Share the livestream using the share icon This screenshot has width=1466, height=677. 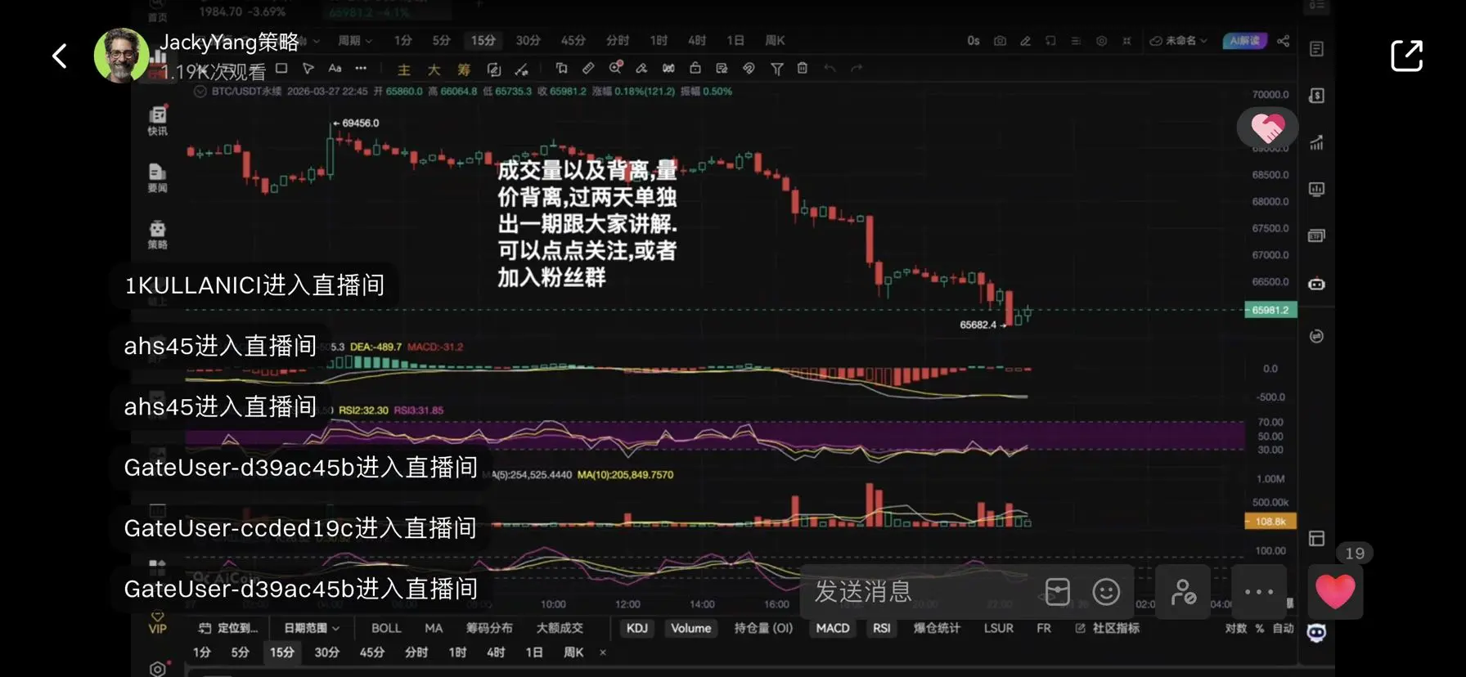pos(1406,56)
